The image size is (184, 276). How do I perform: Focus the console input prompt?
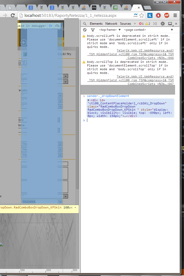[132, 120]
